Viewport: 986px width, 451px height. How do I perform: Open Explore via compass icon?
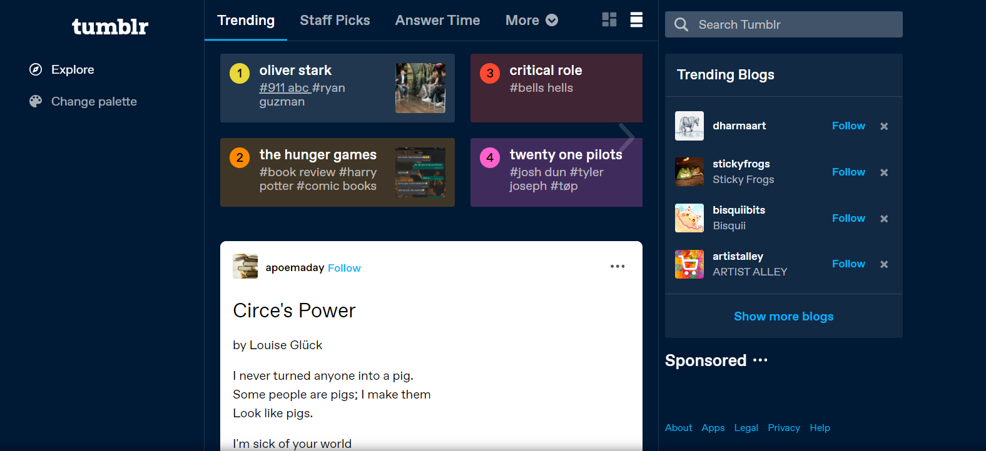36,69
